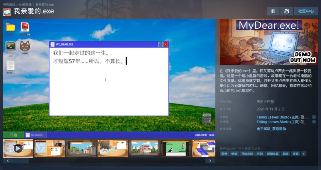Screen dimensions: 321x170
Task: Click the MY_DEAR.EXE taskbar entry in the screenshot
Action: click(x=36, y=135)
